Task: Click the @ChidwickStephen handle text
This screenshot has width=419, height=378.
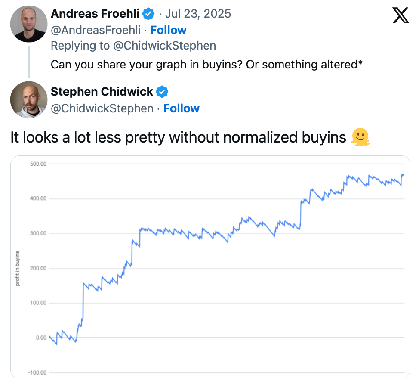Action: click(102, 108)
